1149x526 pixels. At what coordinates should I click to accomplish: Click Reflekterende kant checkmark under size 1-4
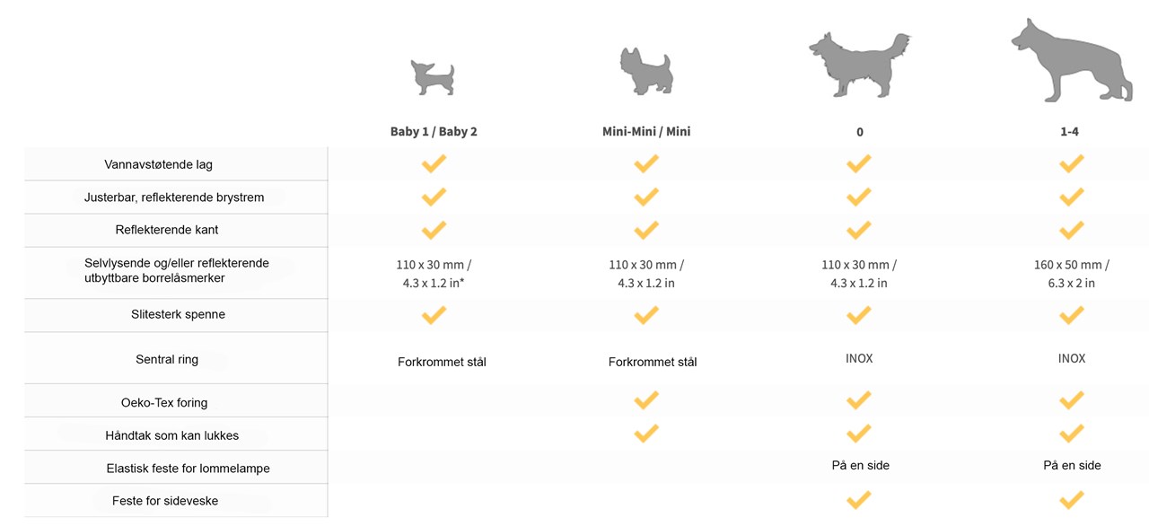tap(1072, 230)
